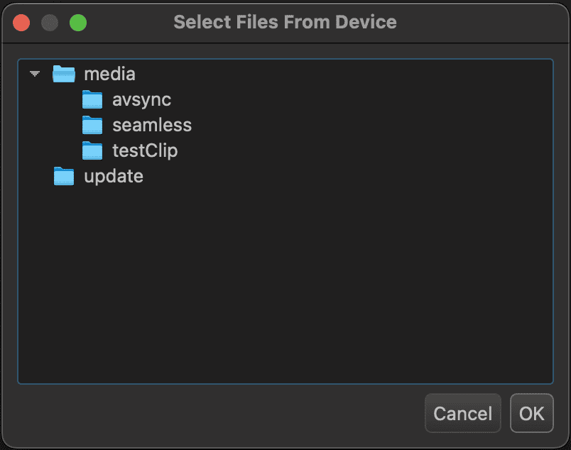571x450 pixels.
Task: Click the gray minimize window button
Action: coord(50,22)
